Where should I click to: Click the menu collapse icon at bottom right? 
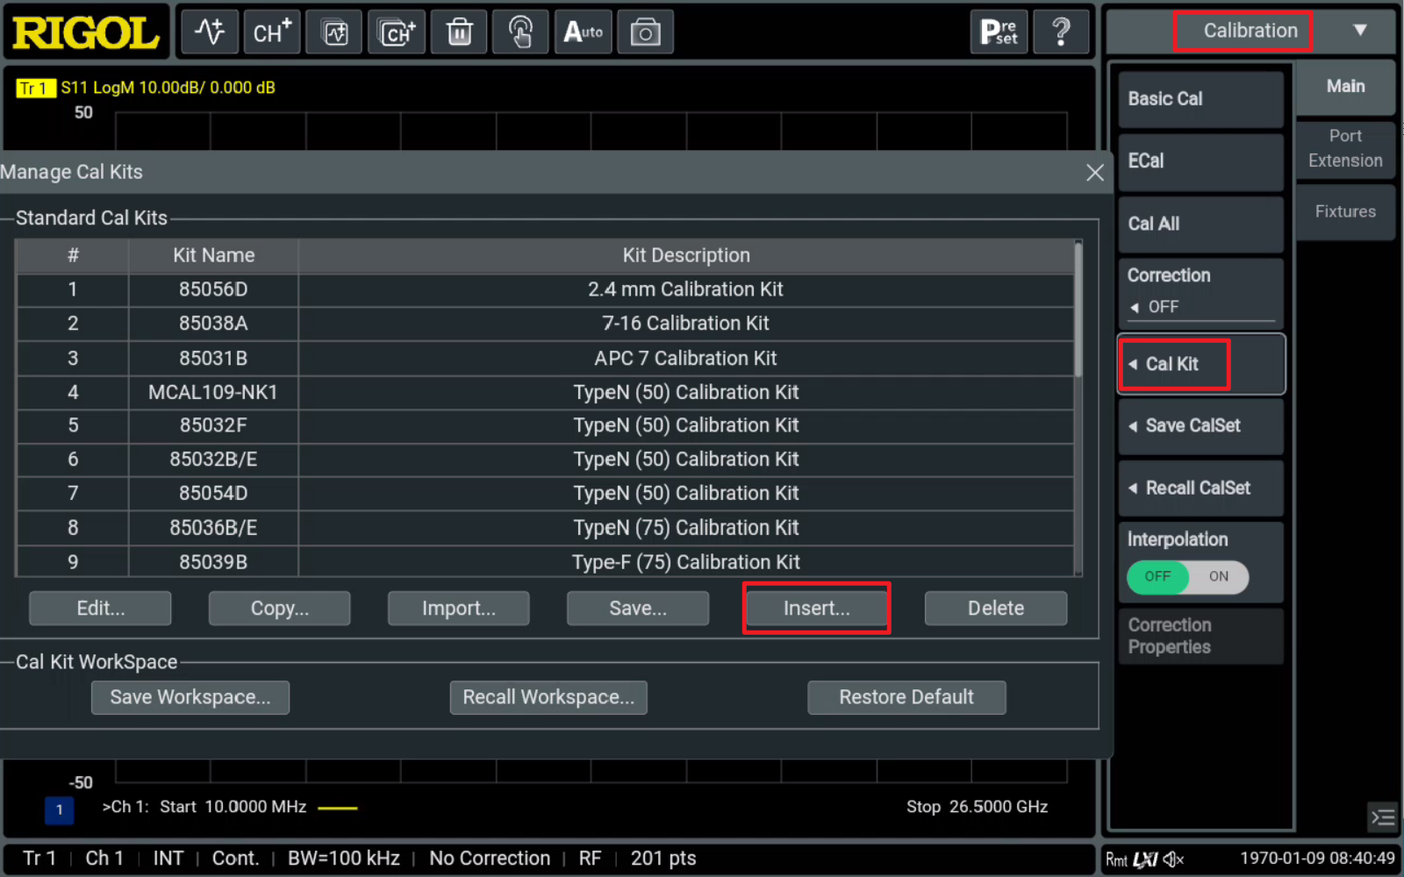(1383, 817)
